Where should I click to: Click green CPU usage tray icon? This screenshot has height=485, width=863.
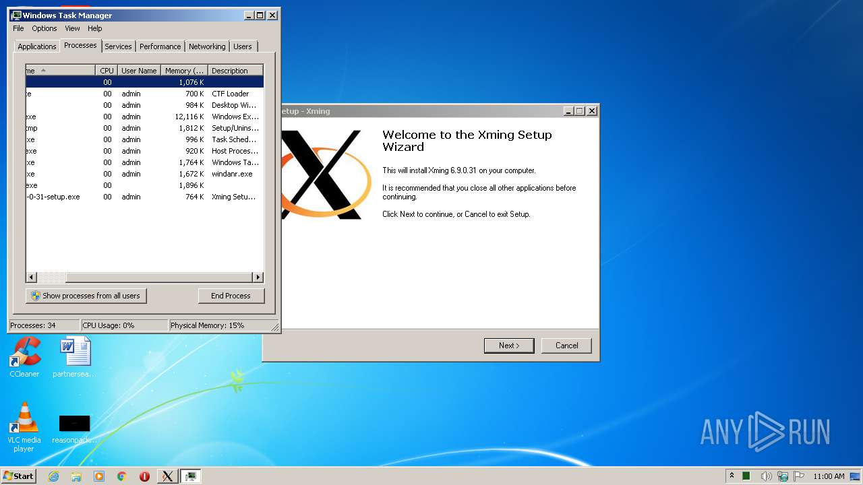pos(747,476)
